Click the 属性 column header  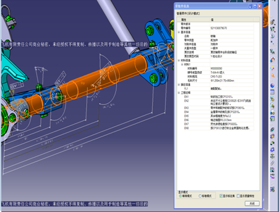pos(194,20)
